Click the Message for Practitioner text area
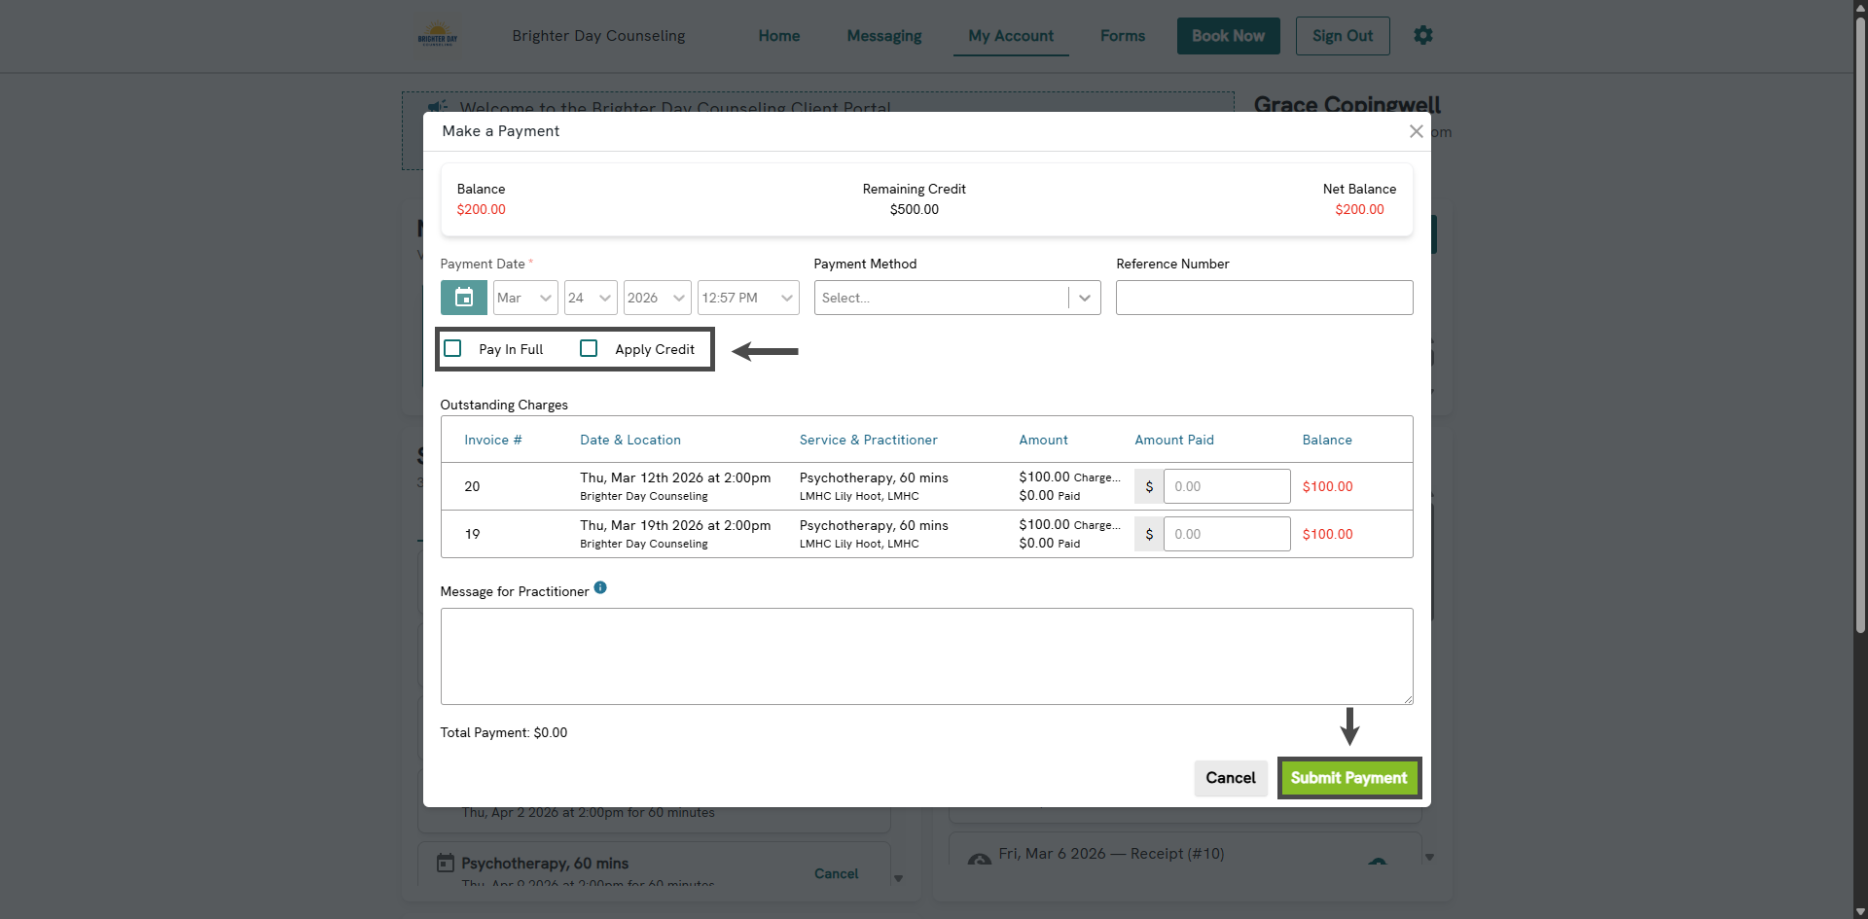This screenshot has height=919, width=1868. [x=925, y=655]
